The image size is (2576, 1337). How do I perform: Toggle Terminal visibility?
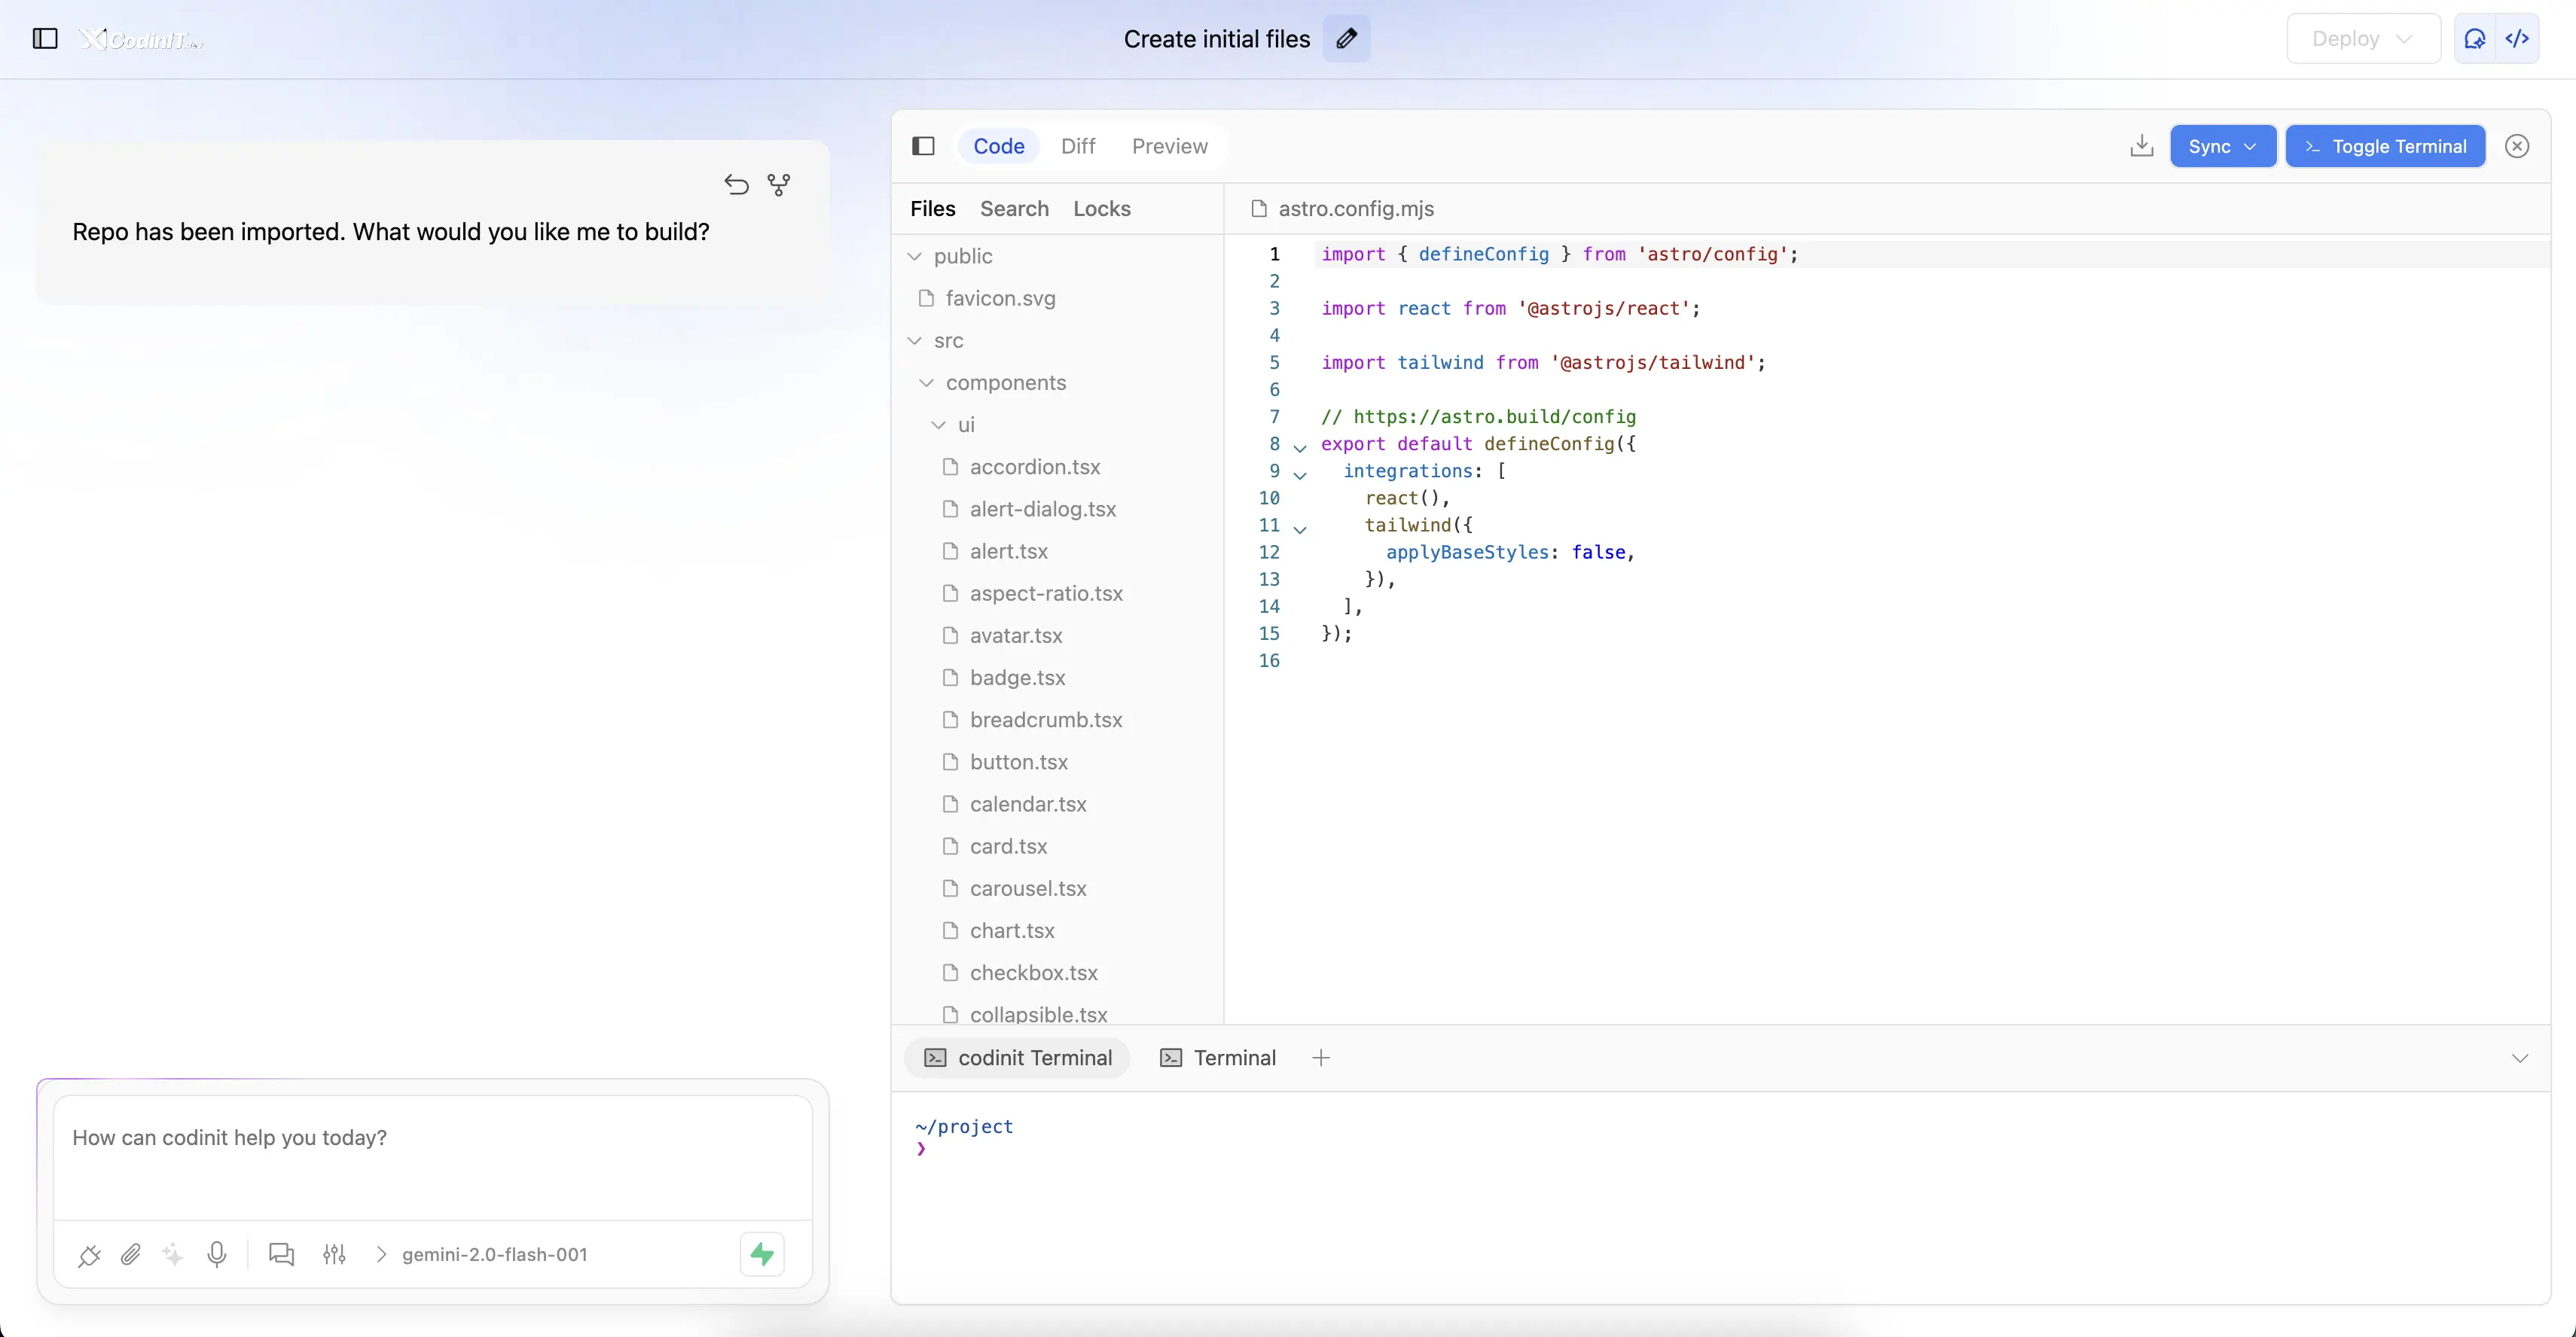tap(2385, 146)
